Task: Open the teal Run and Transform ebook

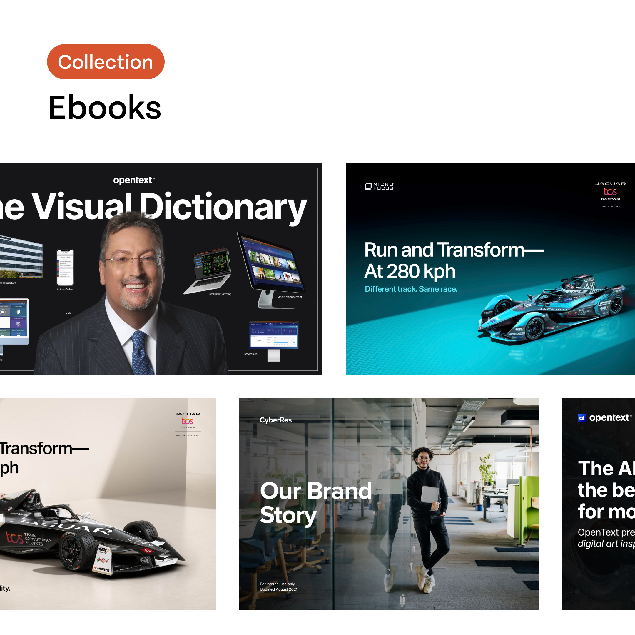Action: click(490, 269)
